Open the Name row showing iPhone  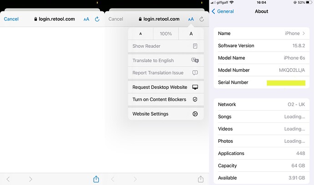click(x=261, y=34)
